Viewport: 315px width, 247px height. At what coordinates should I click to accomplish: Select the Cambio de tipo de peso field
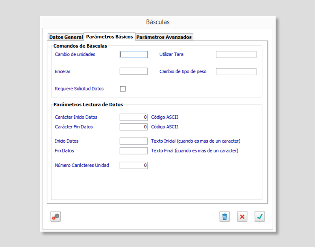[236, 71]
